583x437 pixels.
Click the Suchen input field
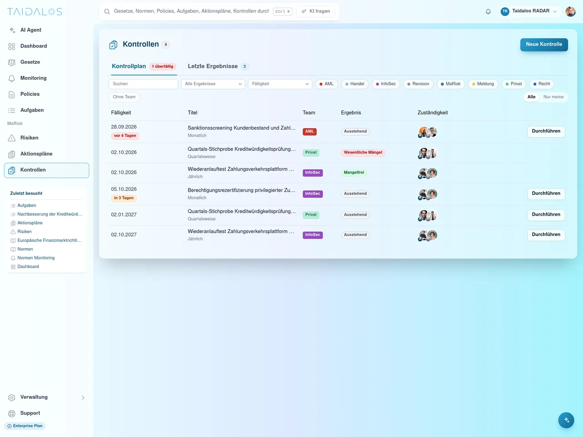tap(143, 84)
